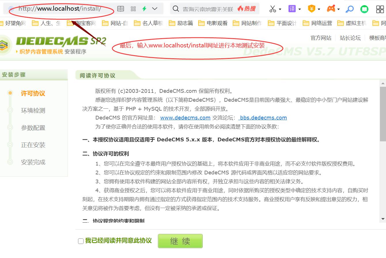Open the four-squares apps grid icon

[380, 9]
